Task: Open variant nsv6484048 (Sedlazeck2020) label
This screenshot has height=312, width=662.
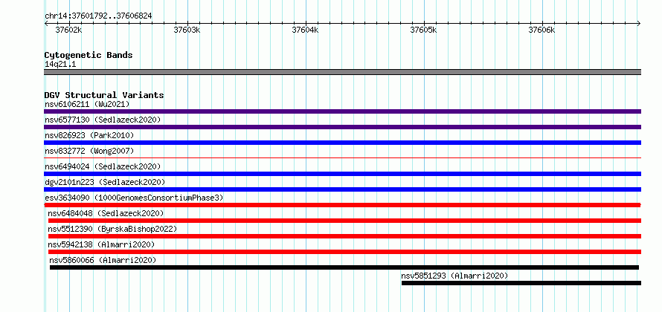Action: [x=106, y=213]
